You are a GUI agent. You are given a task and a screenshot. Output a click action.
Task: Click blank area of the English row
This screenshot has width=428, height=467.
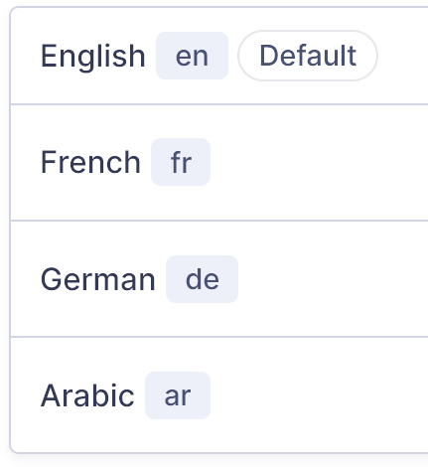pos(402,56)
